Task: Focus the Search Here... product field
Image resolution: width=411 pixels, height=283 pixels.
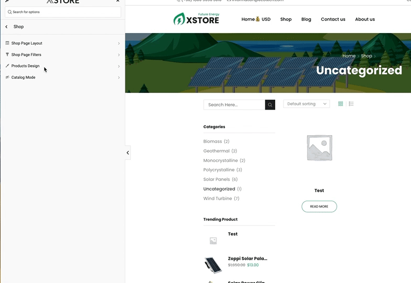Action: pos(234,105)
